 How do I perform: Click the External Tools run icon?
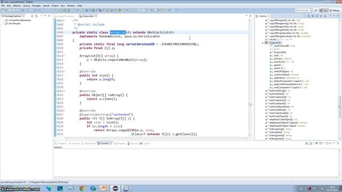pos(100,10)
